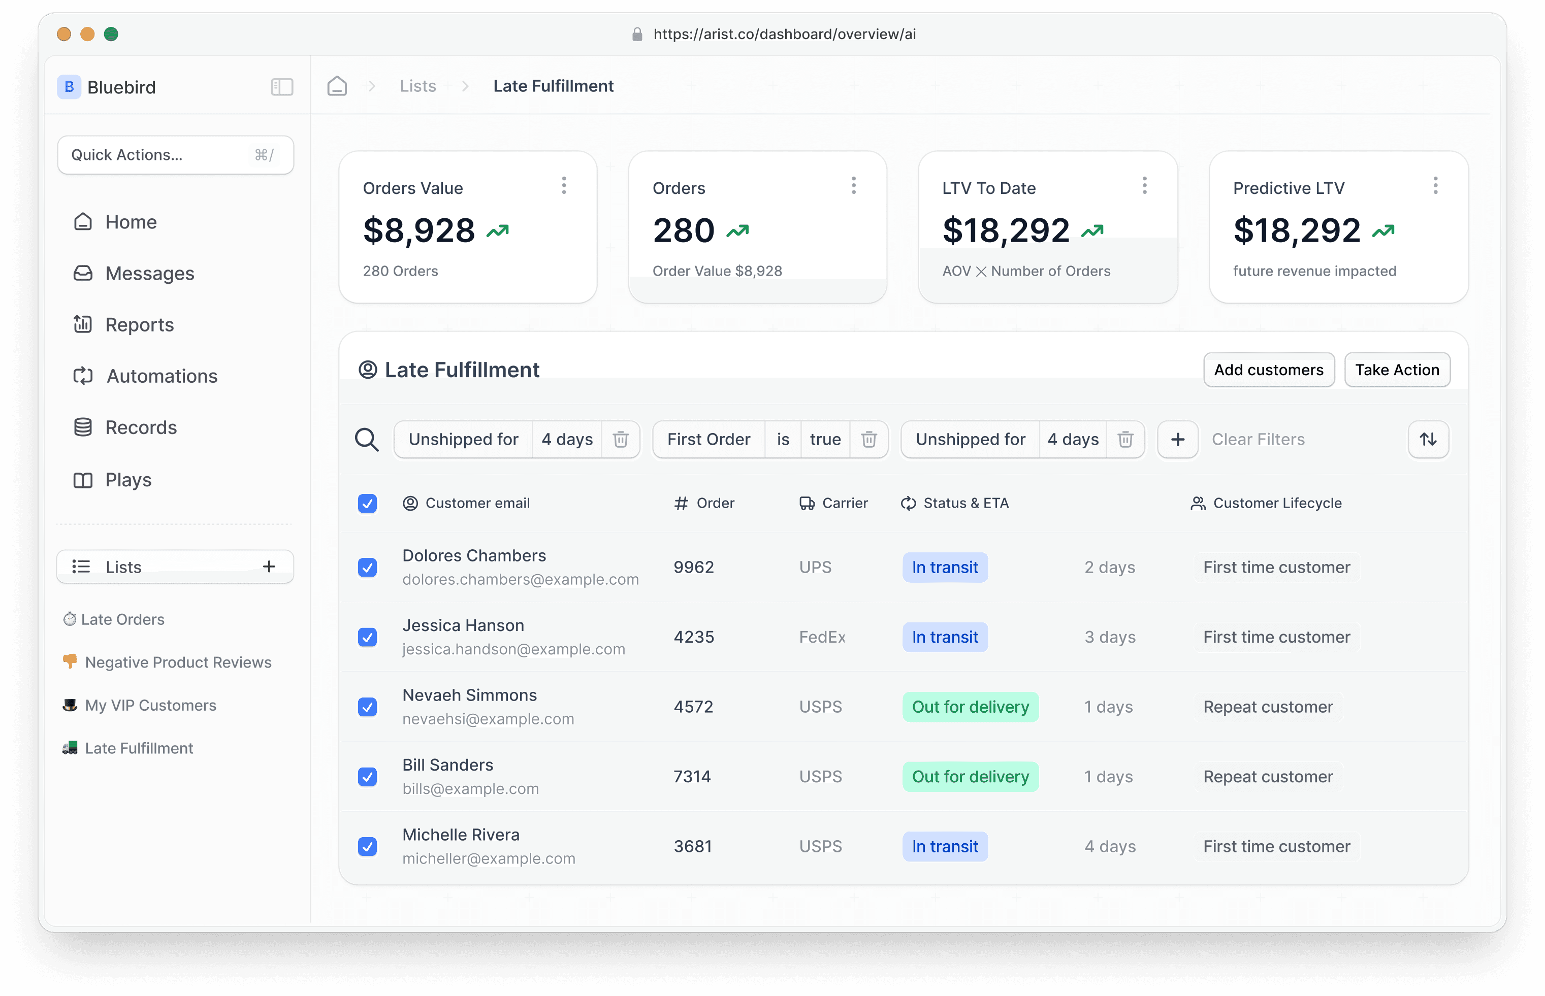The image size is (1545, 996).
Task: Delete the First Order filter
Action: coord(869,440)
